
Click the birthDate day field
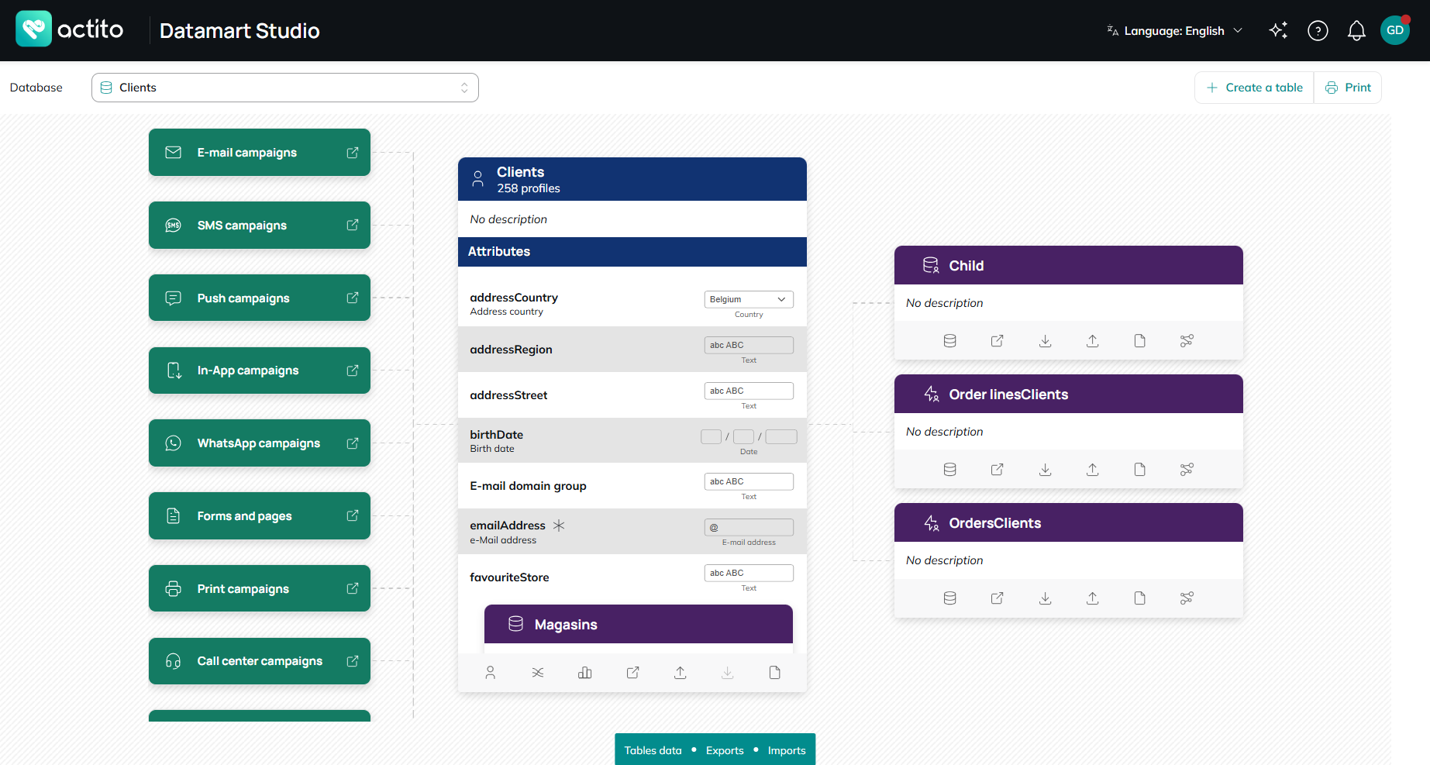711,436
